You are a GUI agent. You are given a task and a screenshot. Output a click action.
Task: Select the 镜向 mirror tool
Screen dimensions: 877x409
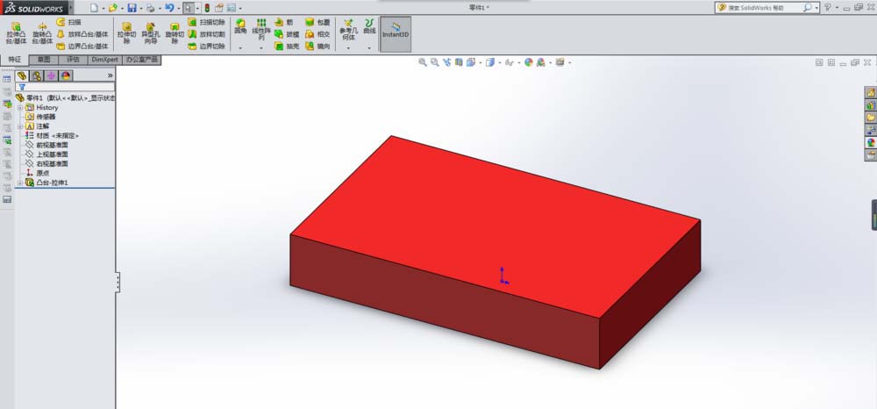click(x=317, y=46)
